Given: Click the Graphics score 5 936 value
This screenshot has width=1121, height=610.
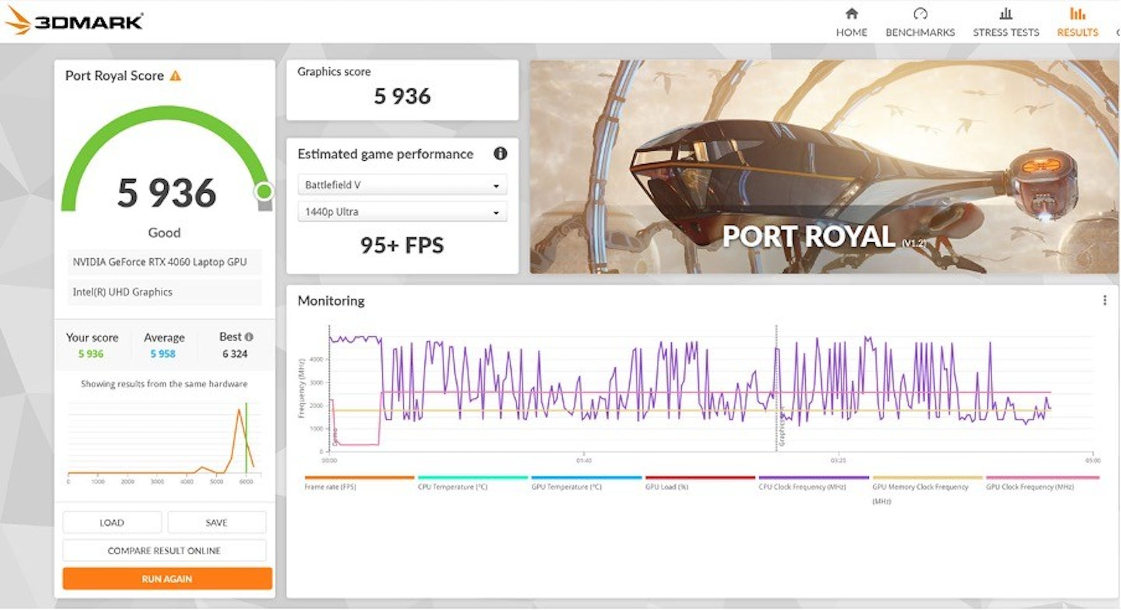Looking at the screenshot, I should 402,96.
